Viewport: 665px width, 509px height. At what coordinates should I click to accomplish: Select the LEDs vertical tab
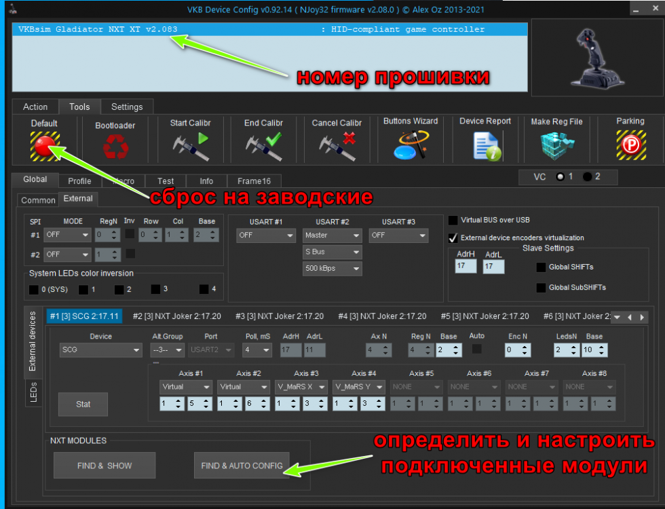33,392
